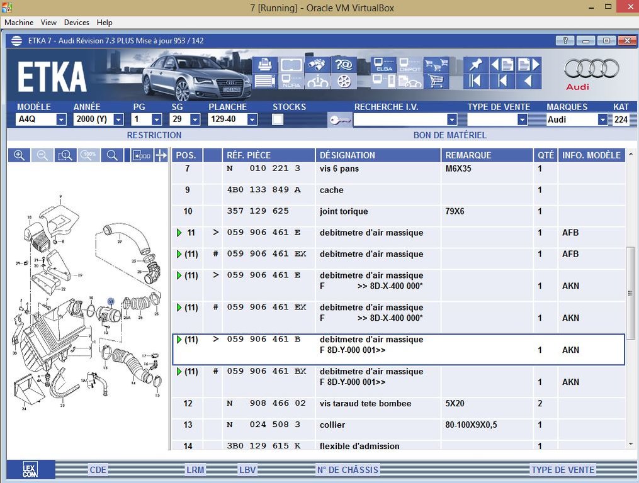Screen dimensions: 639x483
Task: Click the parts list vertical scrollbar thumb
Action: (x=630, y=293)
